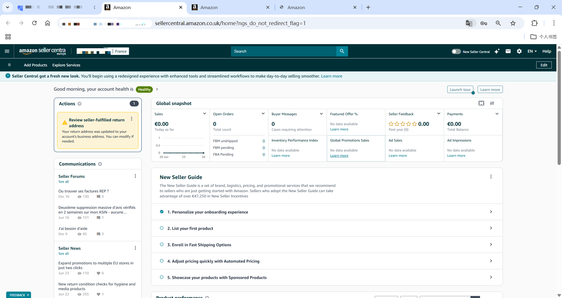Bookmark this page with the star icon

pyautogui.click(x=513, y=23)
